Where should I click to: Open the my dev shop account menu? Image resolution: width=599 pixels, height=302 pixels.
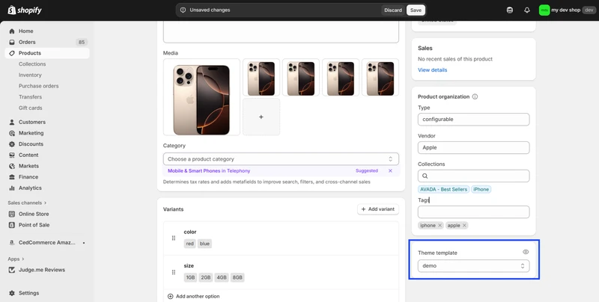tap(567, 10)
